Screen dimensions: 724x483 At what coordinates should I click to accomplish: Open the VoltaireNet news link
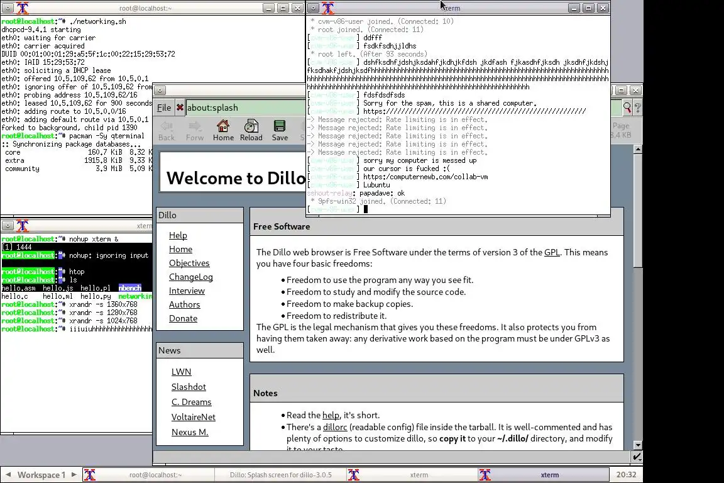click(193, 417)
